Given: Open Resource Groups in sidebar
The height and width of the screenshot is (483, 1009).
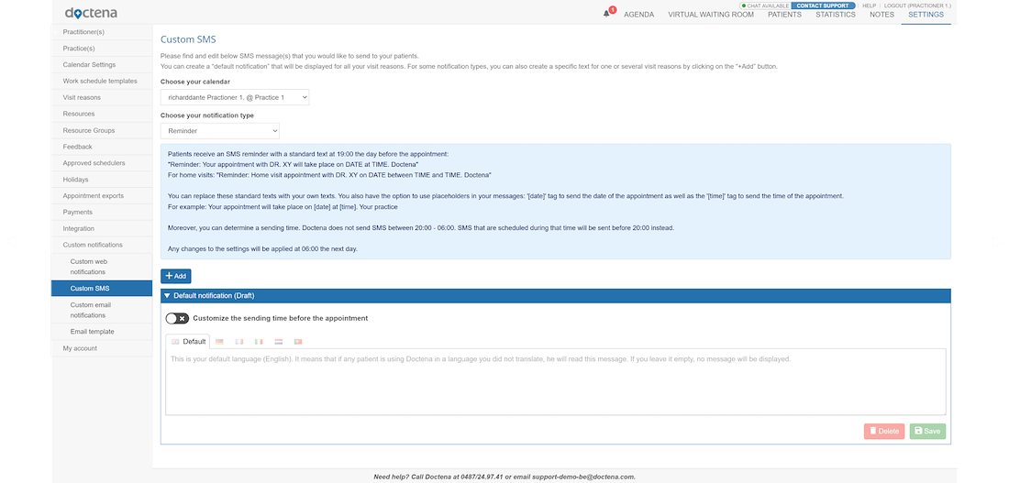Looking at the screenshot, I should pos(102,130).
